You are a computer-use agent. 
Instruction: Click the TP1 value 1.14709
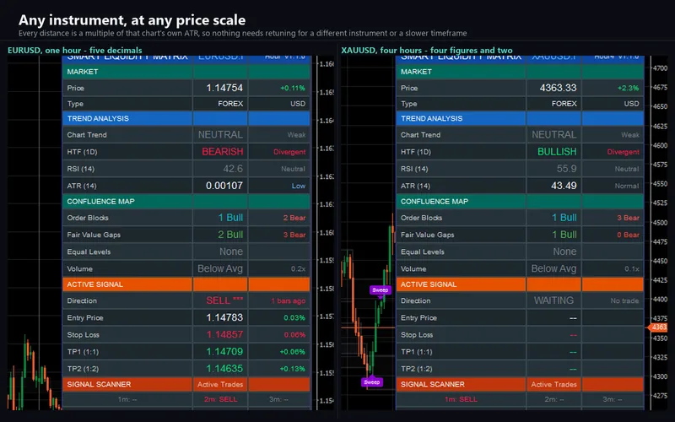pyautogui.click(x=224, y=352)
